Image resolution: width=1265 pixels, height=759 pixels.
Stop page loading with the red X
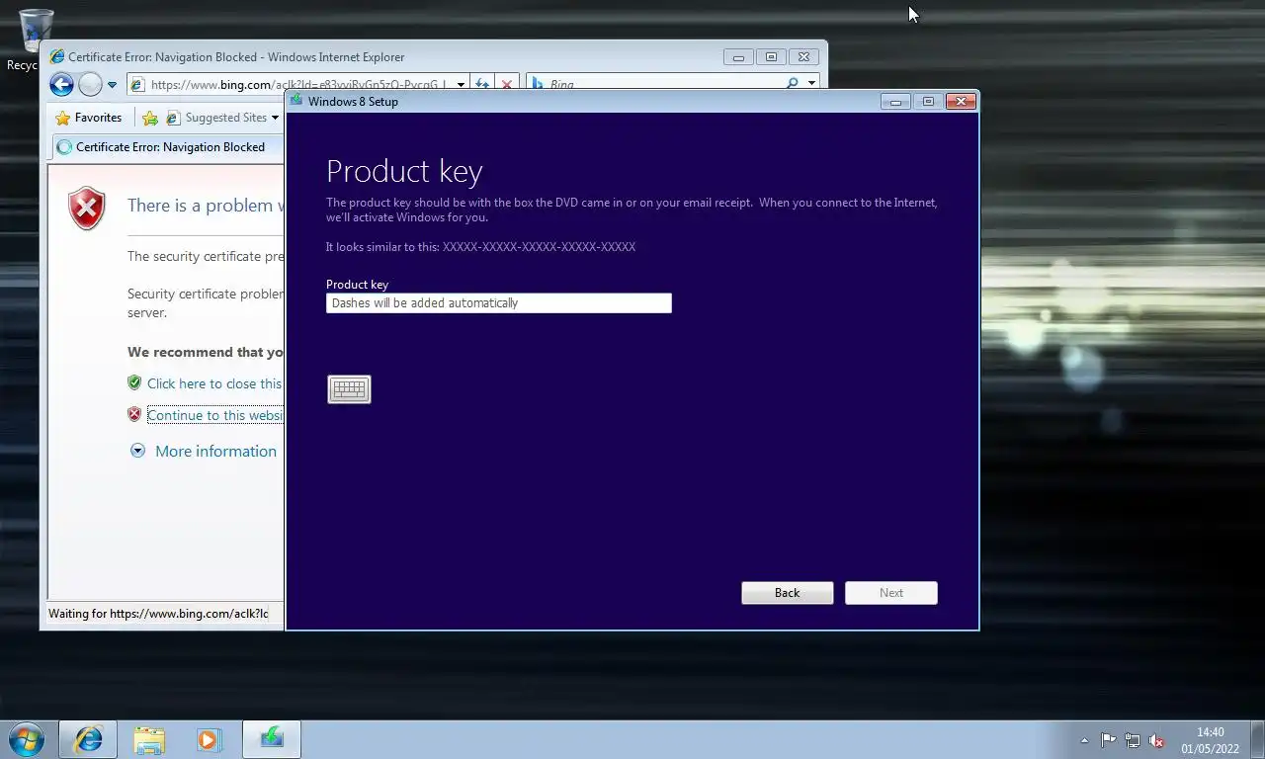coord(507,85)
